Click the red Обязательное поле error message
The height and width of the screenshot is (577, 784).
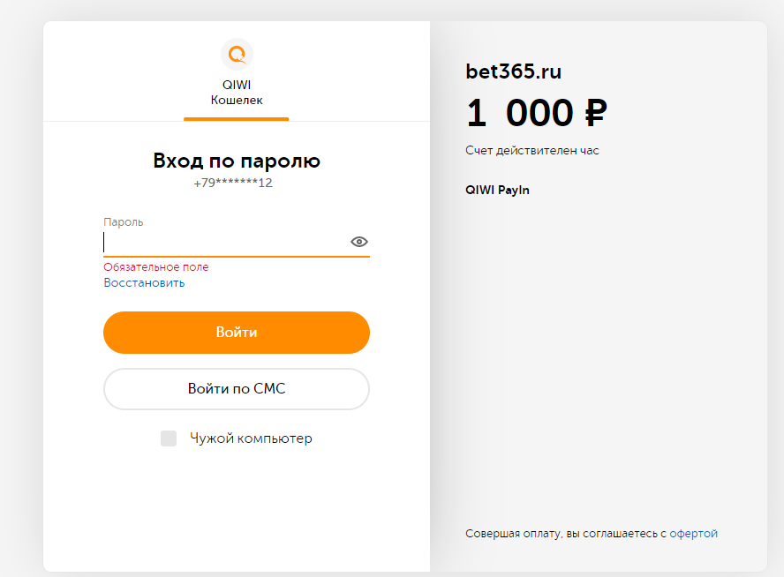156,267
